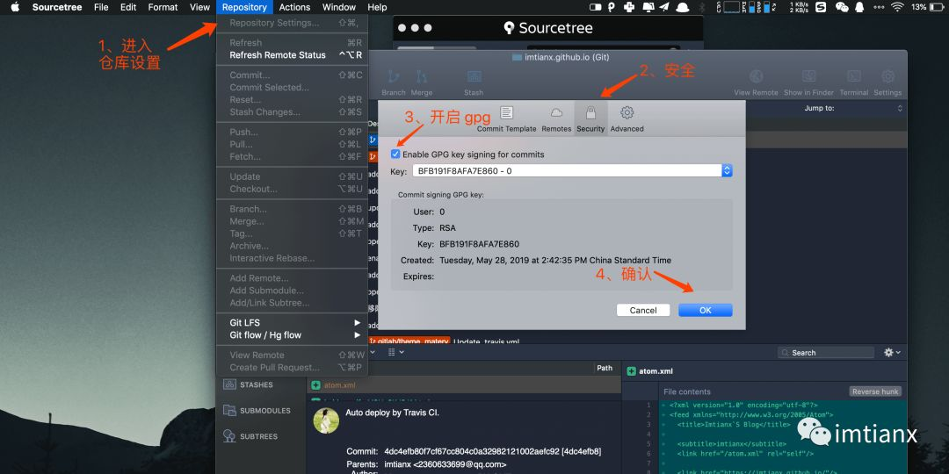Click the OK button

click(x=705, y=310)
